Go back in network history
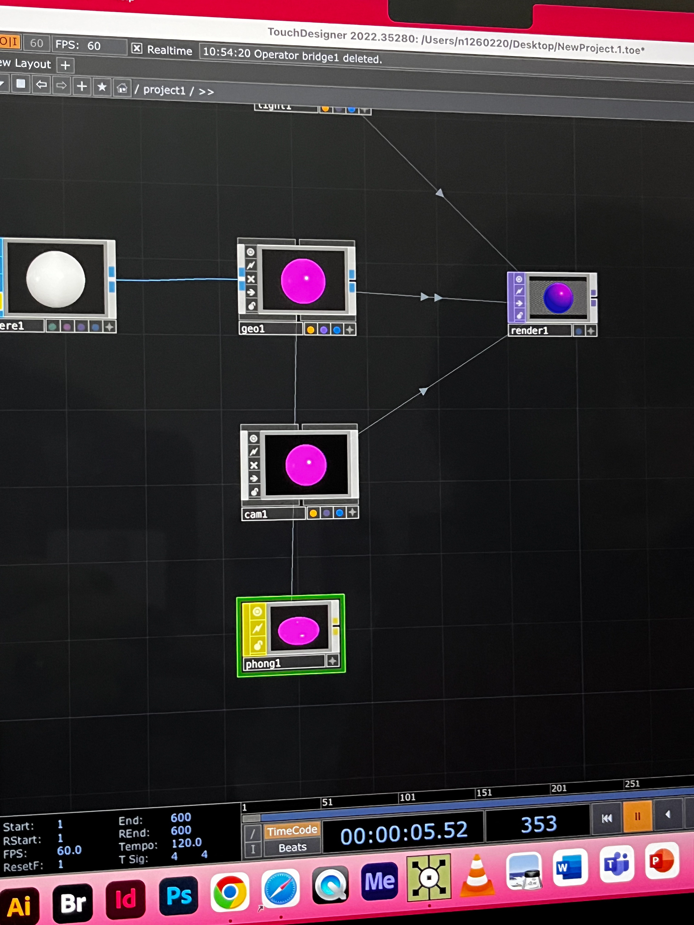 (x=41, y=85)
